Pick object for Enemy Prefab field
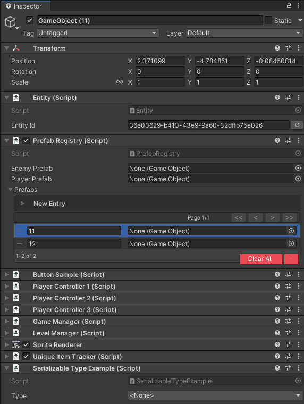Image resolution: width=304 pixels, height=404 pixels. (x=298, y=169)
